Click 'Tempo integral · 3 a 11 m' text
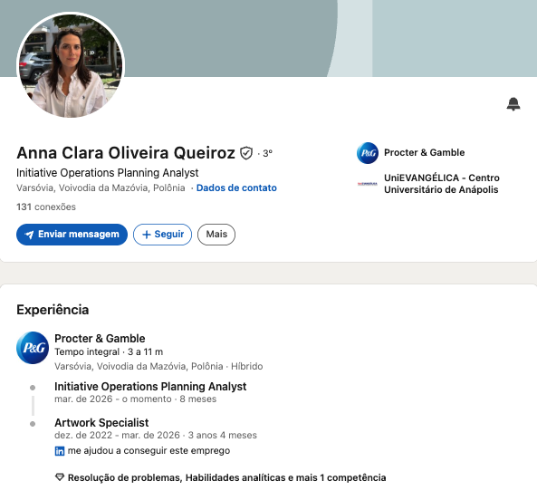This screenshot has height=500, width=537. 109,352
